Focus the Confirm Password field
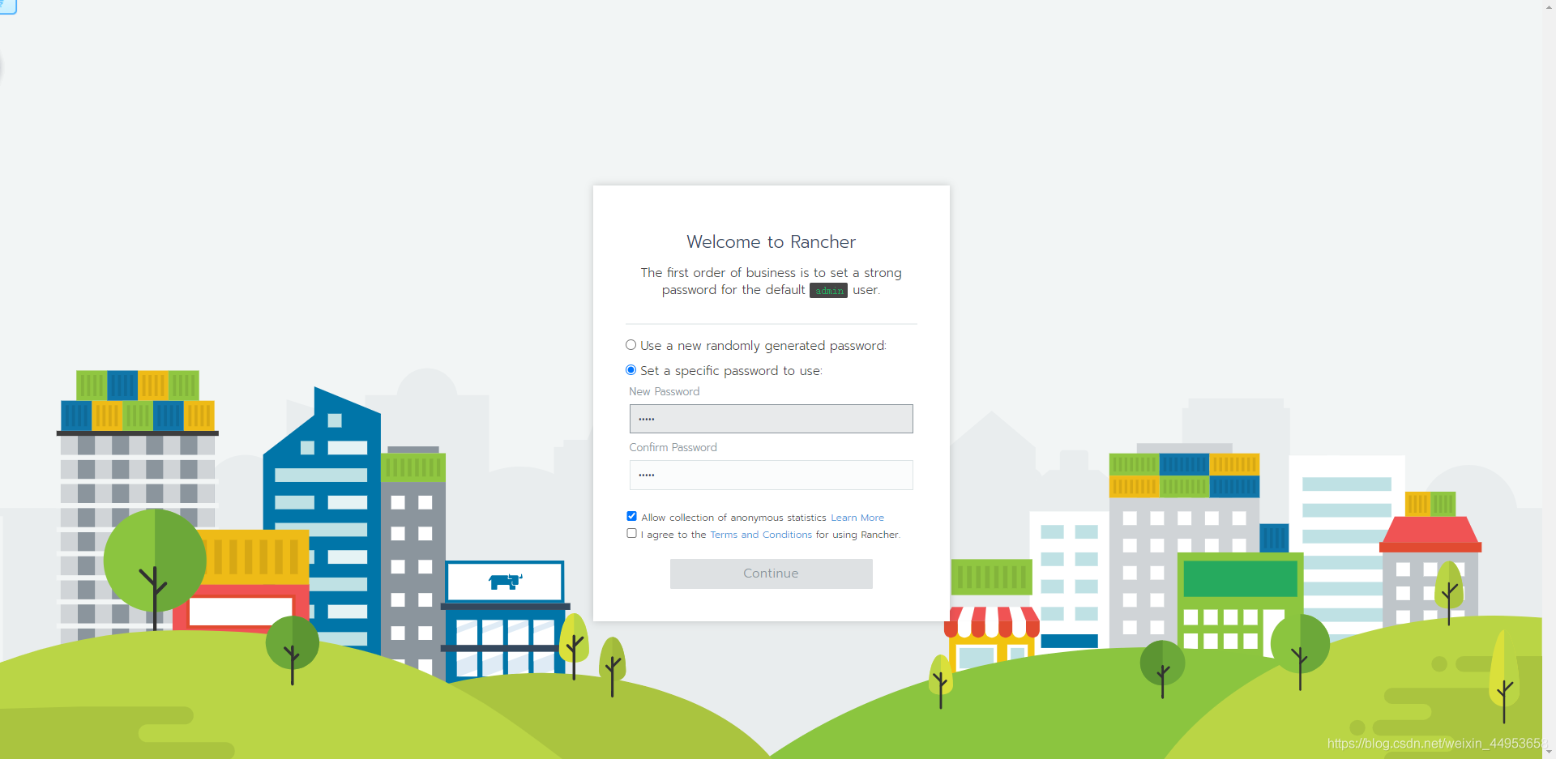1556x759 pixels. (x=771, y=475)
